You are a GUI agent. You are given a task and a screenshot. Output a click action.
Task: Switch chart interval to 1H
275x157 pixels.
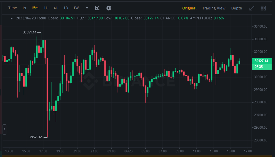46,8
